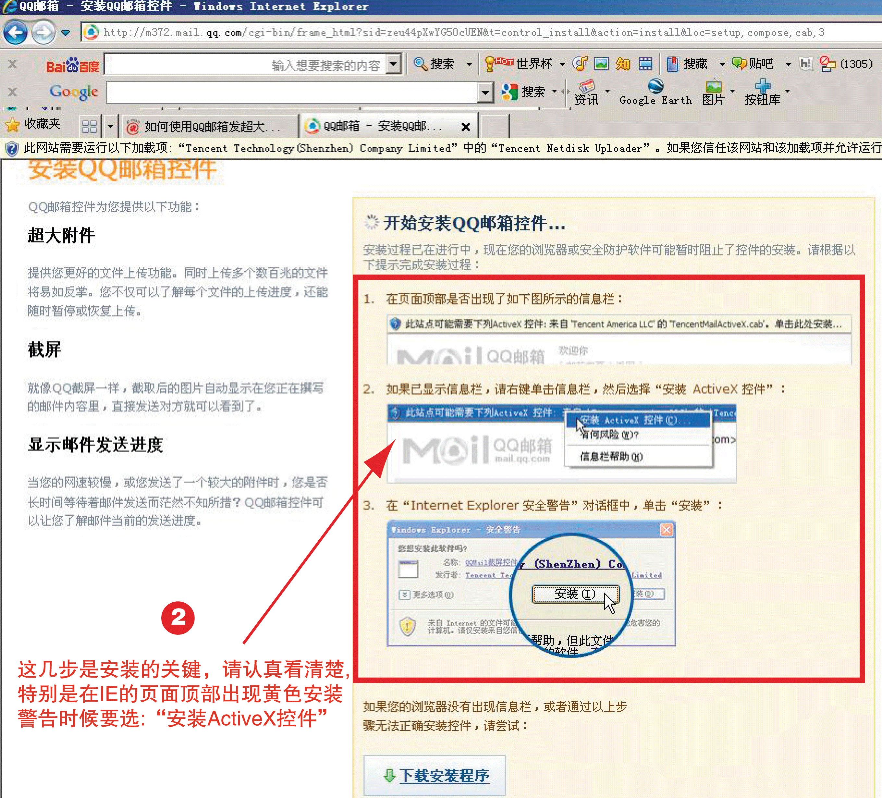The height and width of the screenshot is (798, 882).
Task: Click the 图片 images button
Action: pos(713,93)
